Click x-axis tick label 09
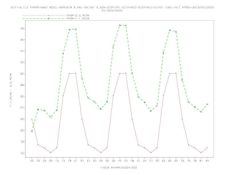This screenshot has height=175, width=226. coord(51,161)
